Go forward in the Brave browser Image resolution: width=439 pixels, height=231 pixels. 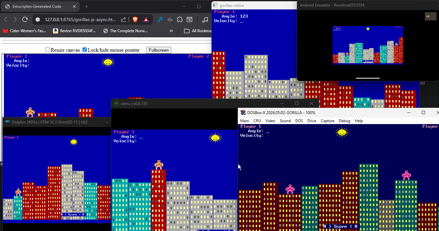click(x=15, y=19)
